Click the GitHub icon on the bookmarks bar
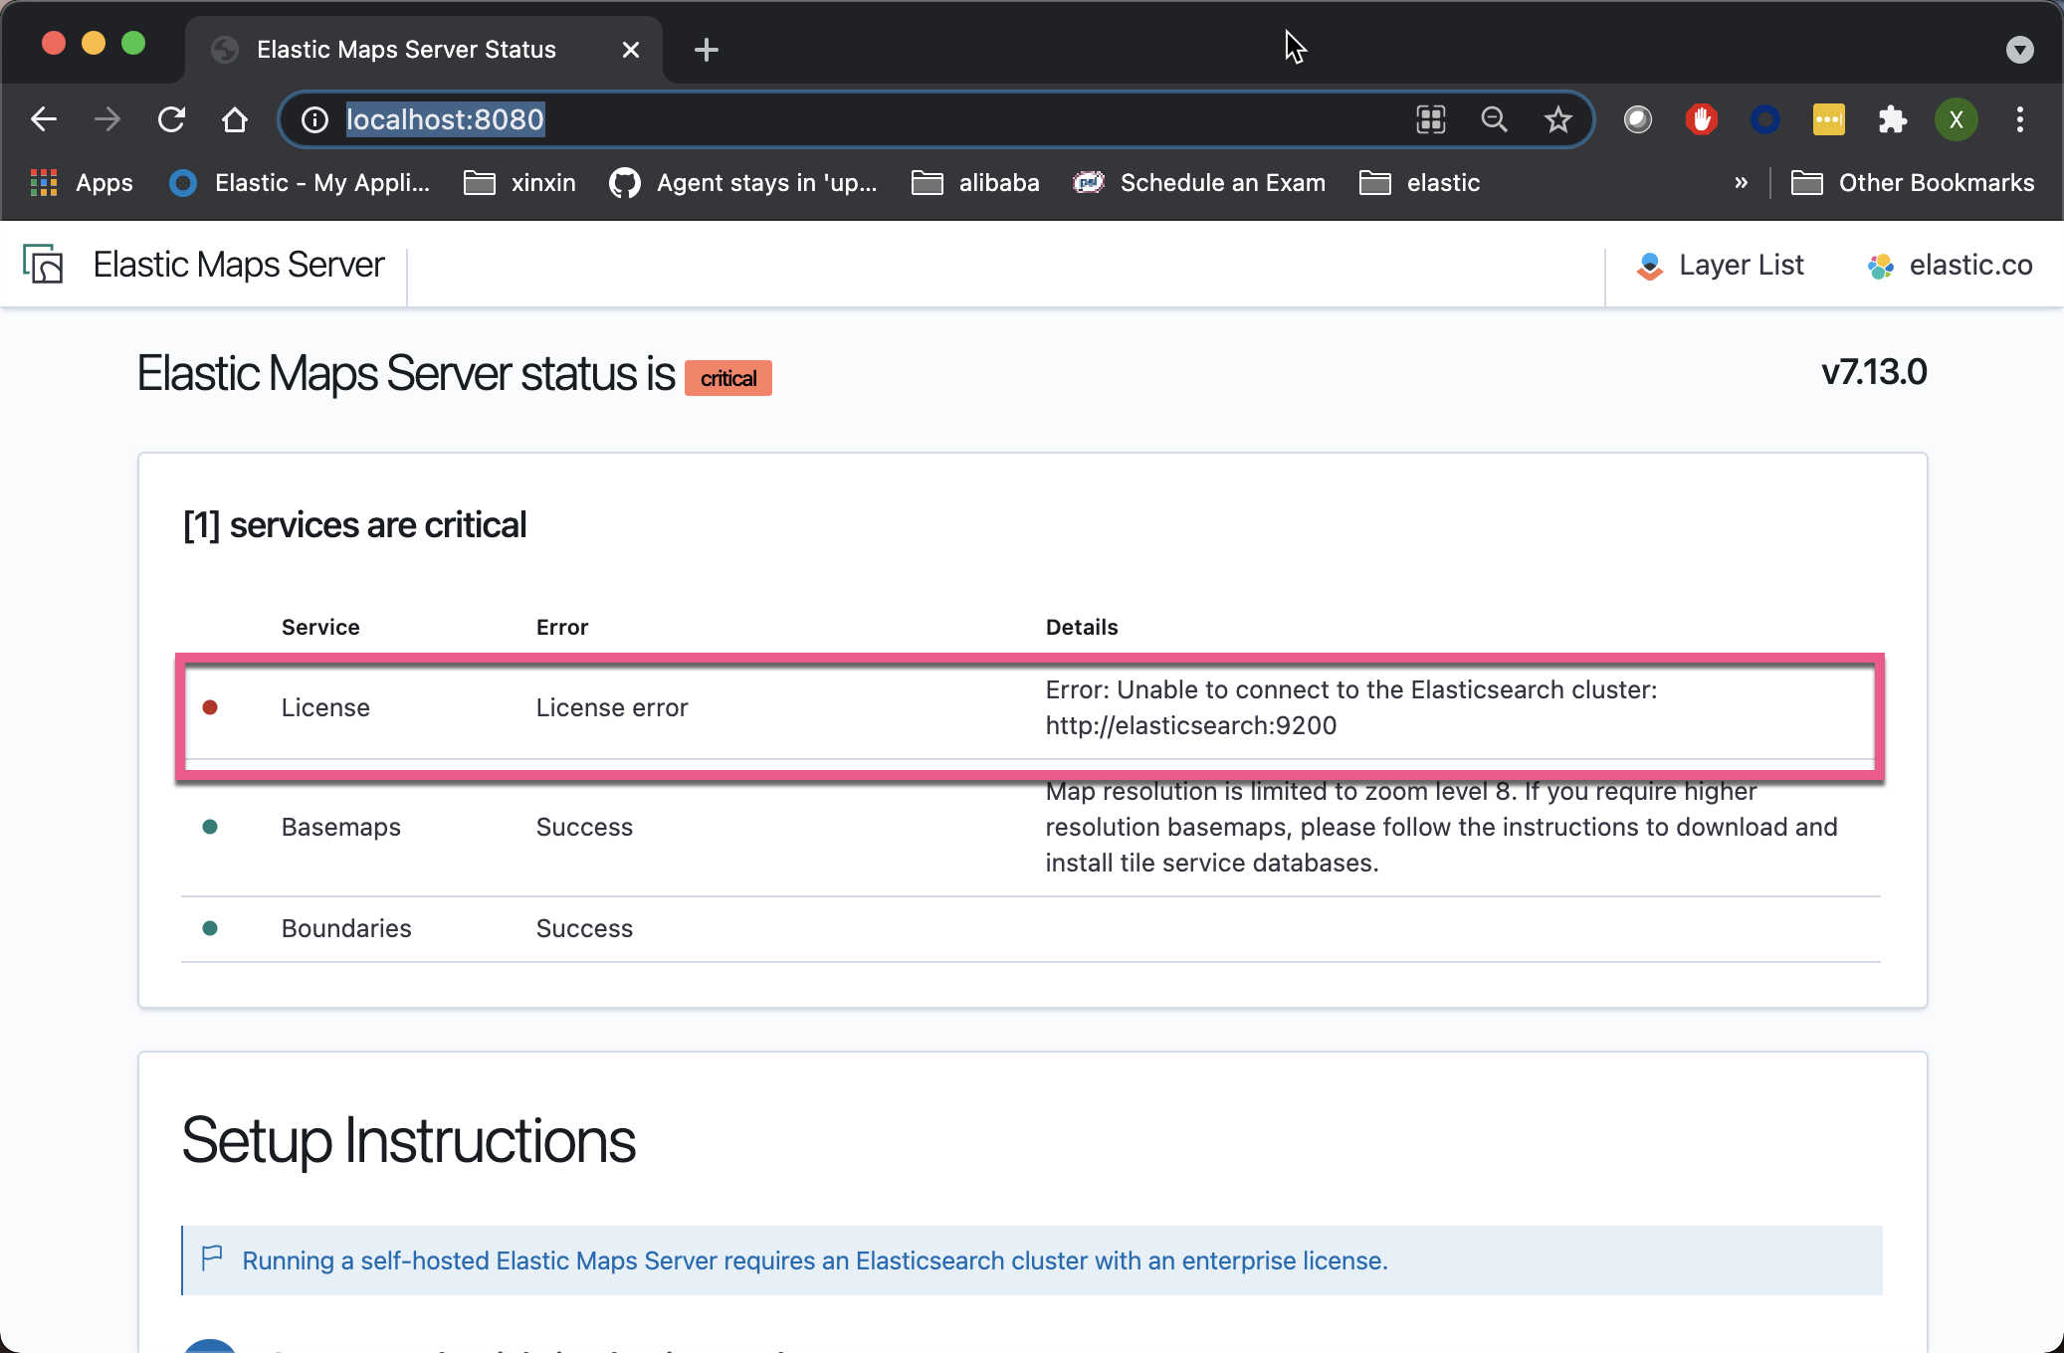Viewport: 2064px width, 1353px height. click(625, 182)
